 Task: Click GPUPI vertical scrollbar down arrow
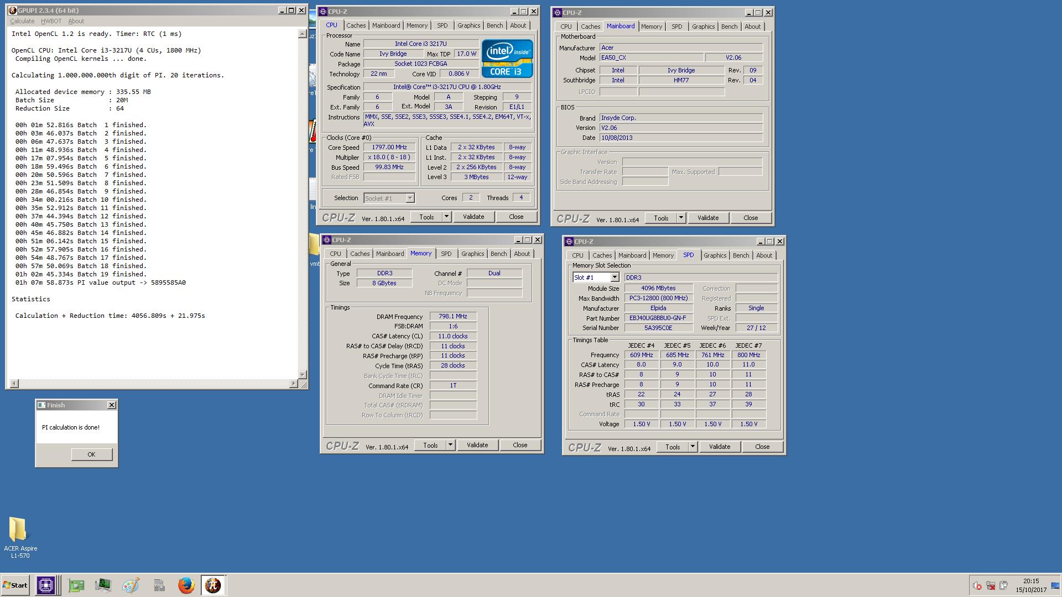click(x=302, y=374)
